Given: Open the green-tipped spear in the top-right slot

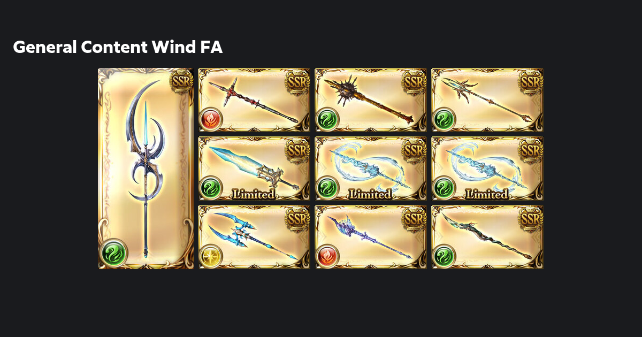Looking at the screenshot, I should [x=487, y=100].
